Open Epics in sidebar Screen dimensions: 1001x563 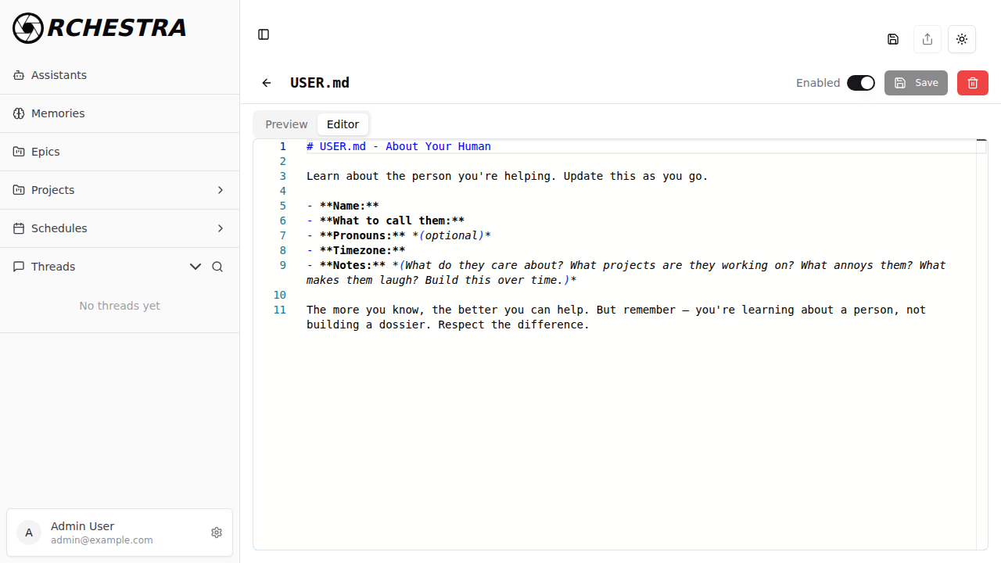120,152
